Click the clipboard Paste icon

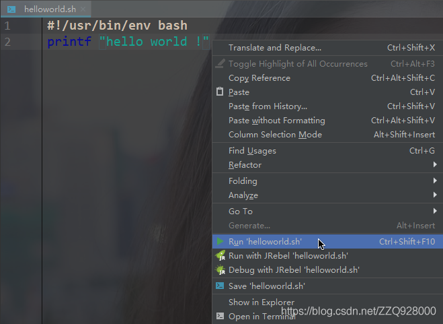[x=220, y=92]
